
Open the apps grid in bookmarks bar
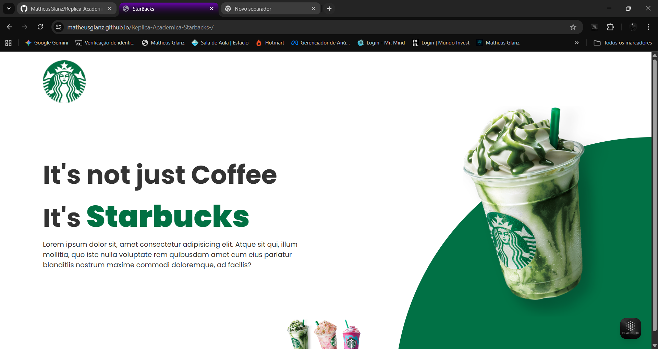tap(9, 43)
